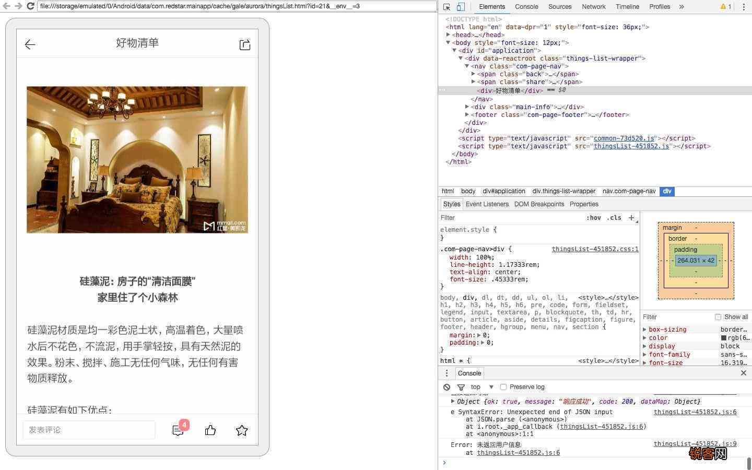Open the Properties pane tab
This screenshot has height=470, width=752.
point(584,204)
